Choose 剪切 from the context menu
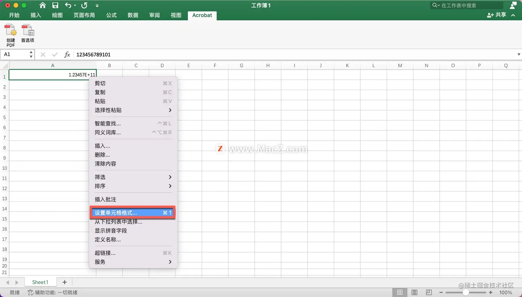Image resolution: width=522 pixels, height=297 pixels. pos(133,83)
